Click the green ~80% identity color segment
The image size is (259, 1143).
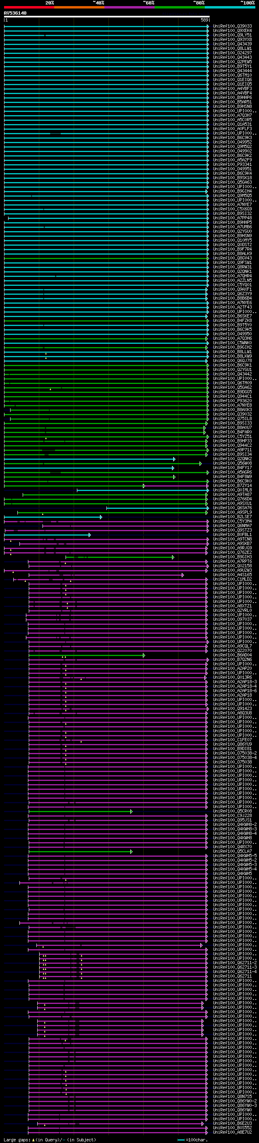coord(180,7)
